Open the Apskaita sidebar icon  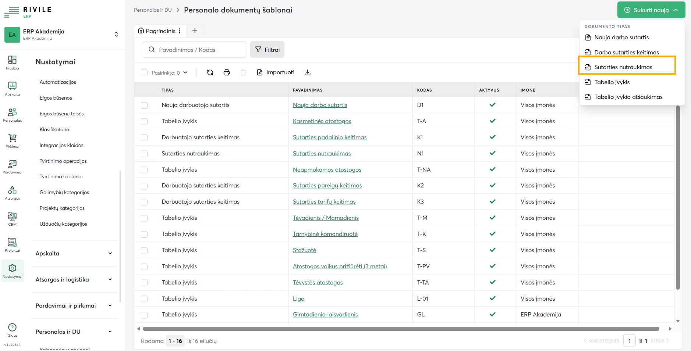[x=13, y=89]
